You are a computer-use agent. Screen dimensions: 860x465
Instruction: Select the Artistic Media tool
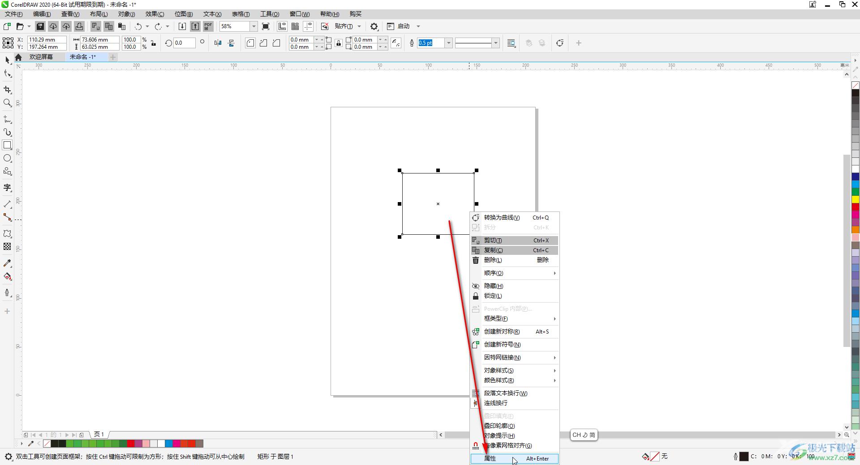pyautogui.click(x=7, y=132)
